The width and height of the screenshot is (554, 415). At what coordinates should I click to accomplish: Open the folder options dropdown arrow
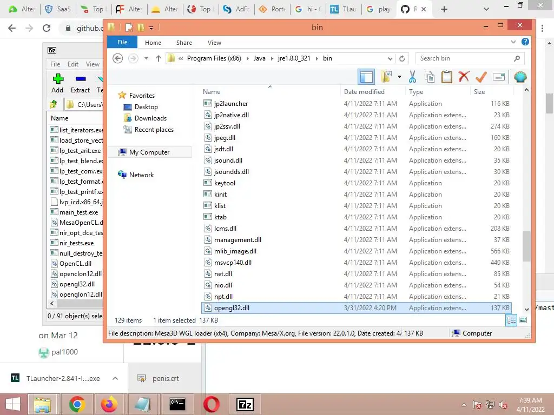399,77
